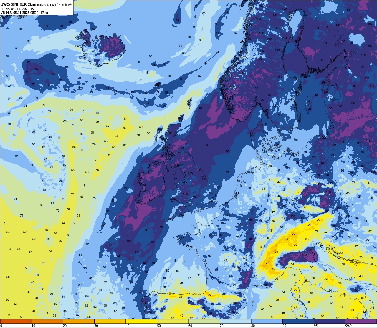Click the humidity value '23' on the map
Viewport: 377px width, 328px height.
276,252
